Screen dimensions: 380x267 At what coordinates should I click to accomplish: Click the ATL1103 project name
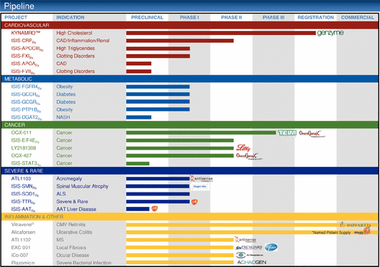coord(21,178)
